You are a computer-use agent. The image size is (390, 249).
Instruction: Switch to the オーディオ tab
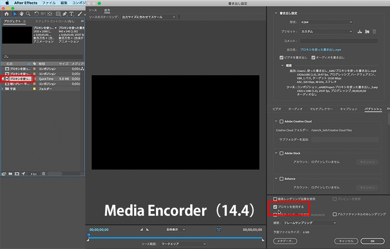coord(295,109)
